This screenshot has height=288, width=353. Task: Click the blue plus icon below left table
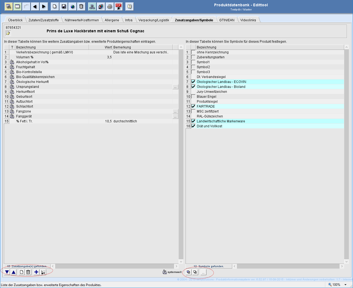pyautogui.click(x=36, y=272)
